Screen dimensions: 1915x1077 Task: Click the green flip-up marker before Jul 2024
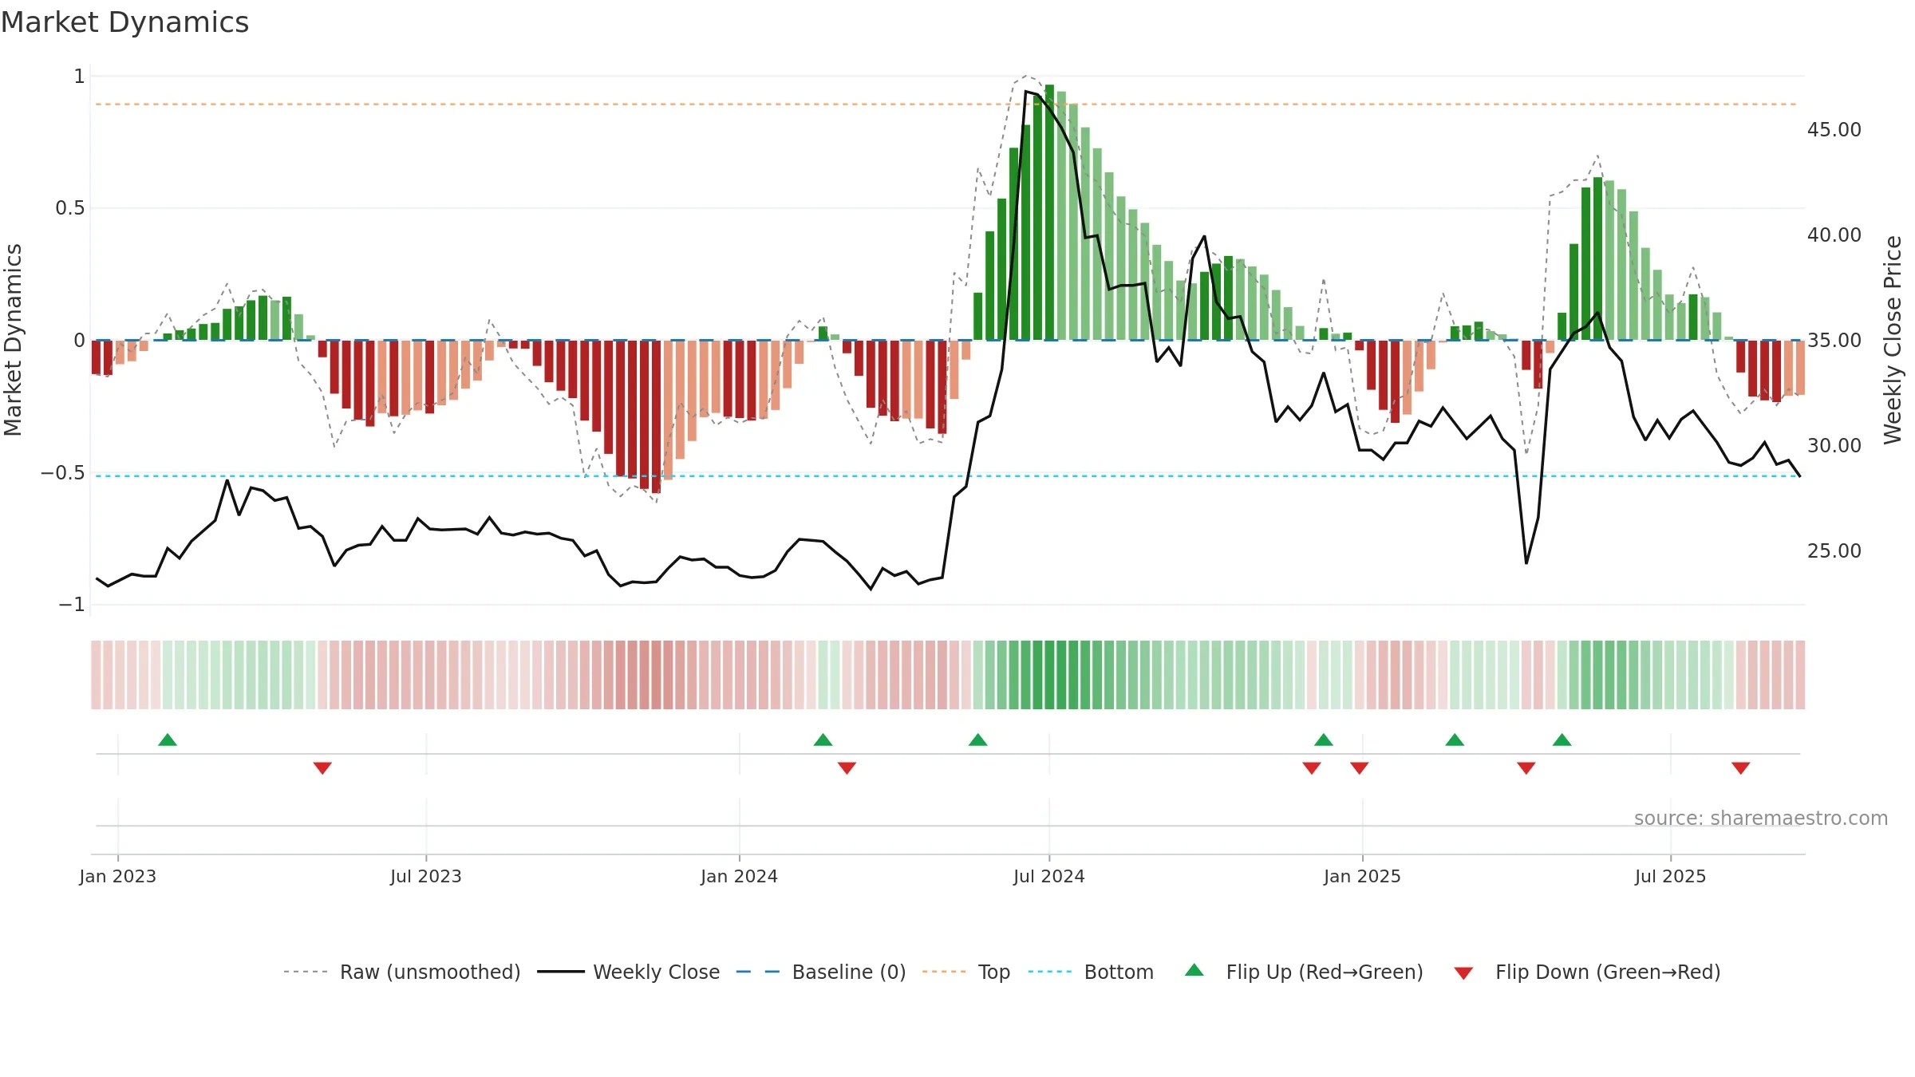tap(978, 740)
